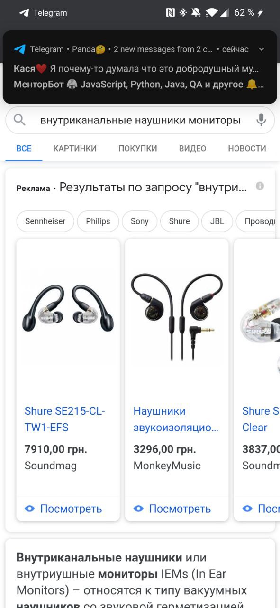
Task: Tap the eye icon under the MonkeyMusic product
Action: [138, 509]
